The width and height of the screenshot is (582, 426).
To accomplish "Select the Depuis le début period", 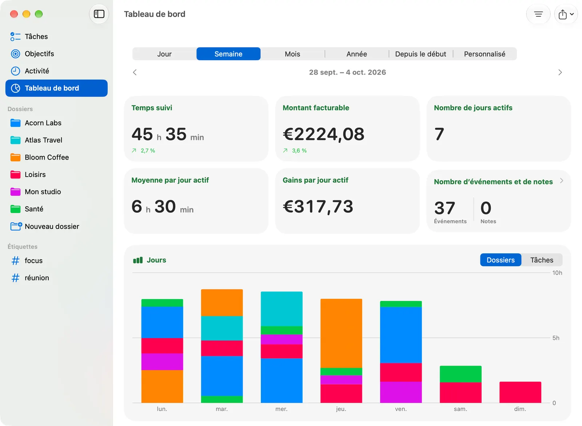I will [x=420, y=54].
